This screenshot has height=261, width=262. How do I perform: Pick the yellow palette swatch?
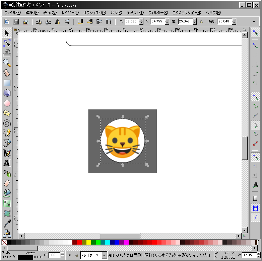(x=89, y=242)
